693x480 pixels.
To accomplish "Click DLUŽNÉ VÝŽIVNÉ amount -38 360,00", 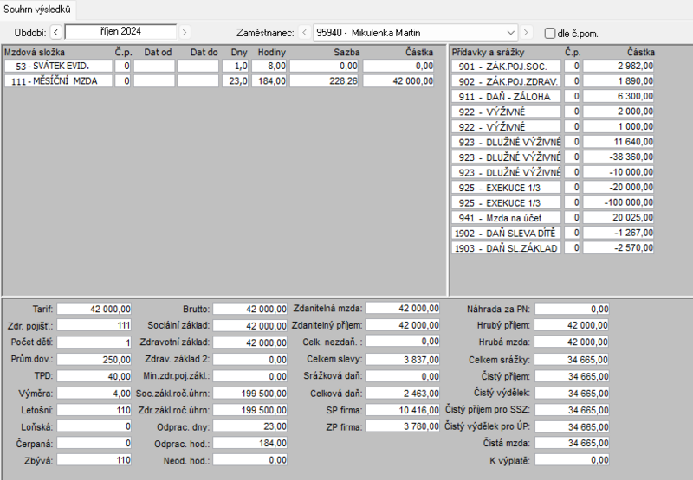I will 618,157.
